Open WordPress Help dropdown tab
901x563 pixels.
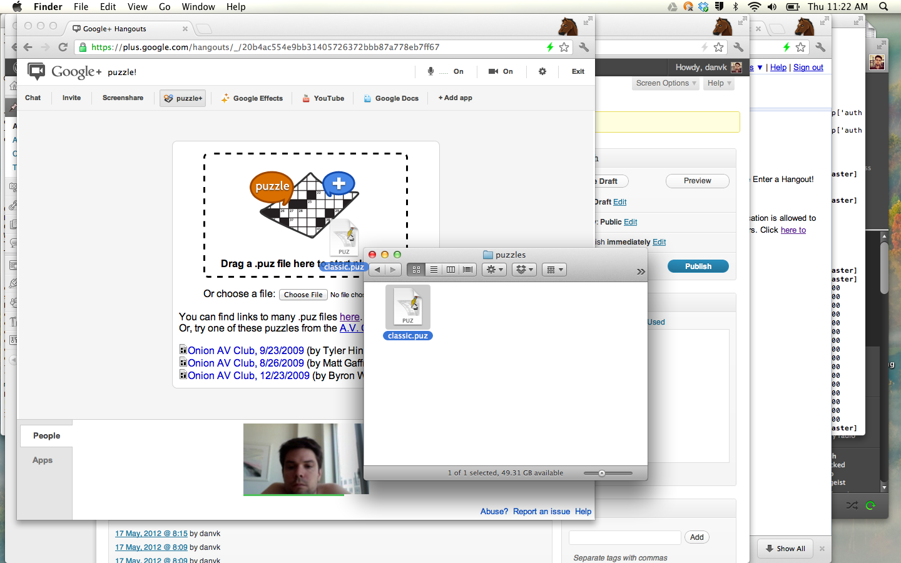718,83
